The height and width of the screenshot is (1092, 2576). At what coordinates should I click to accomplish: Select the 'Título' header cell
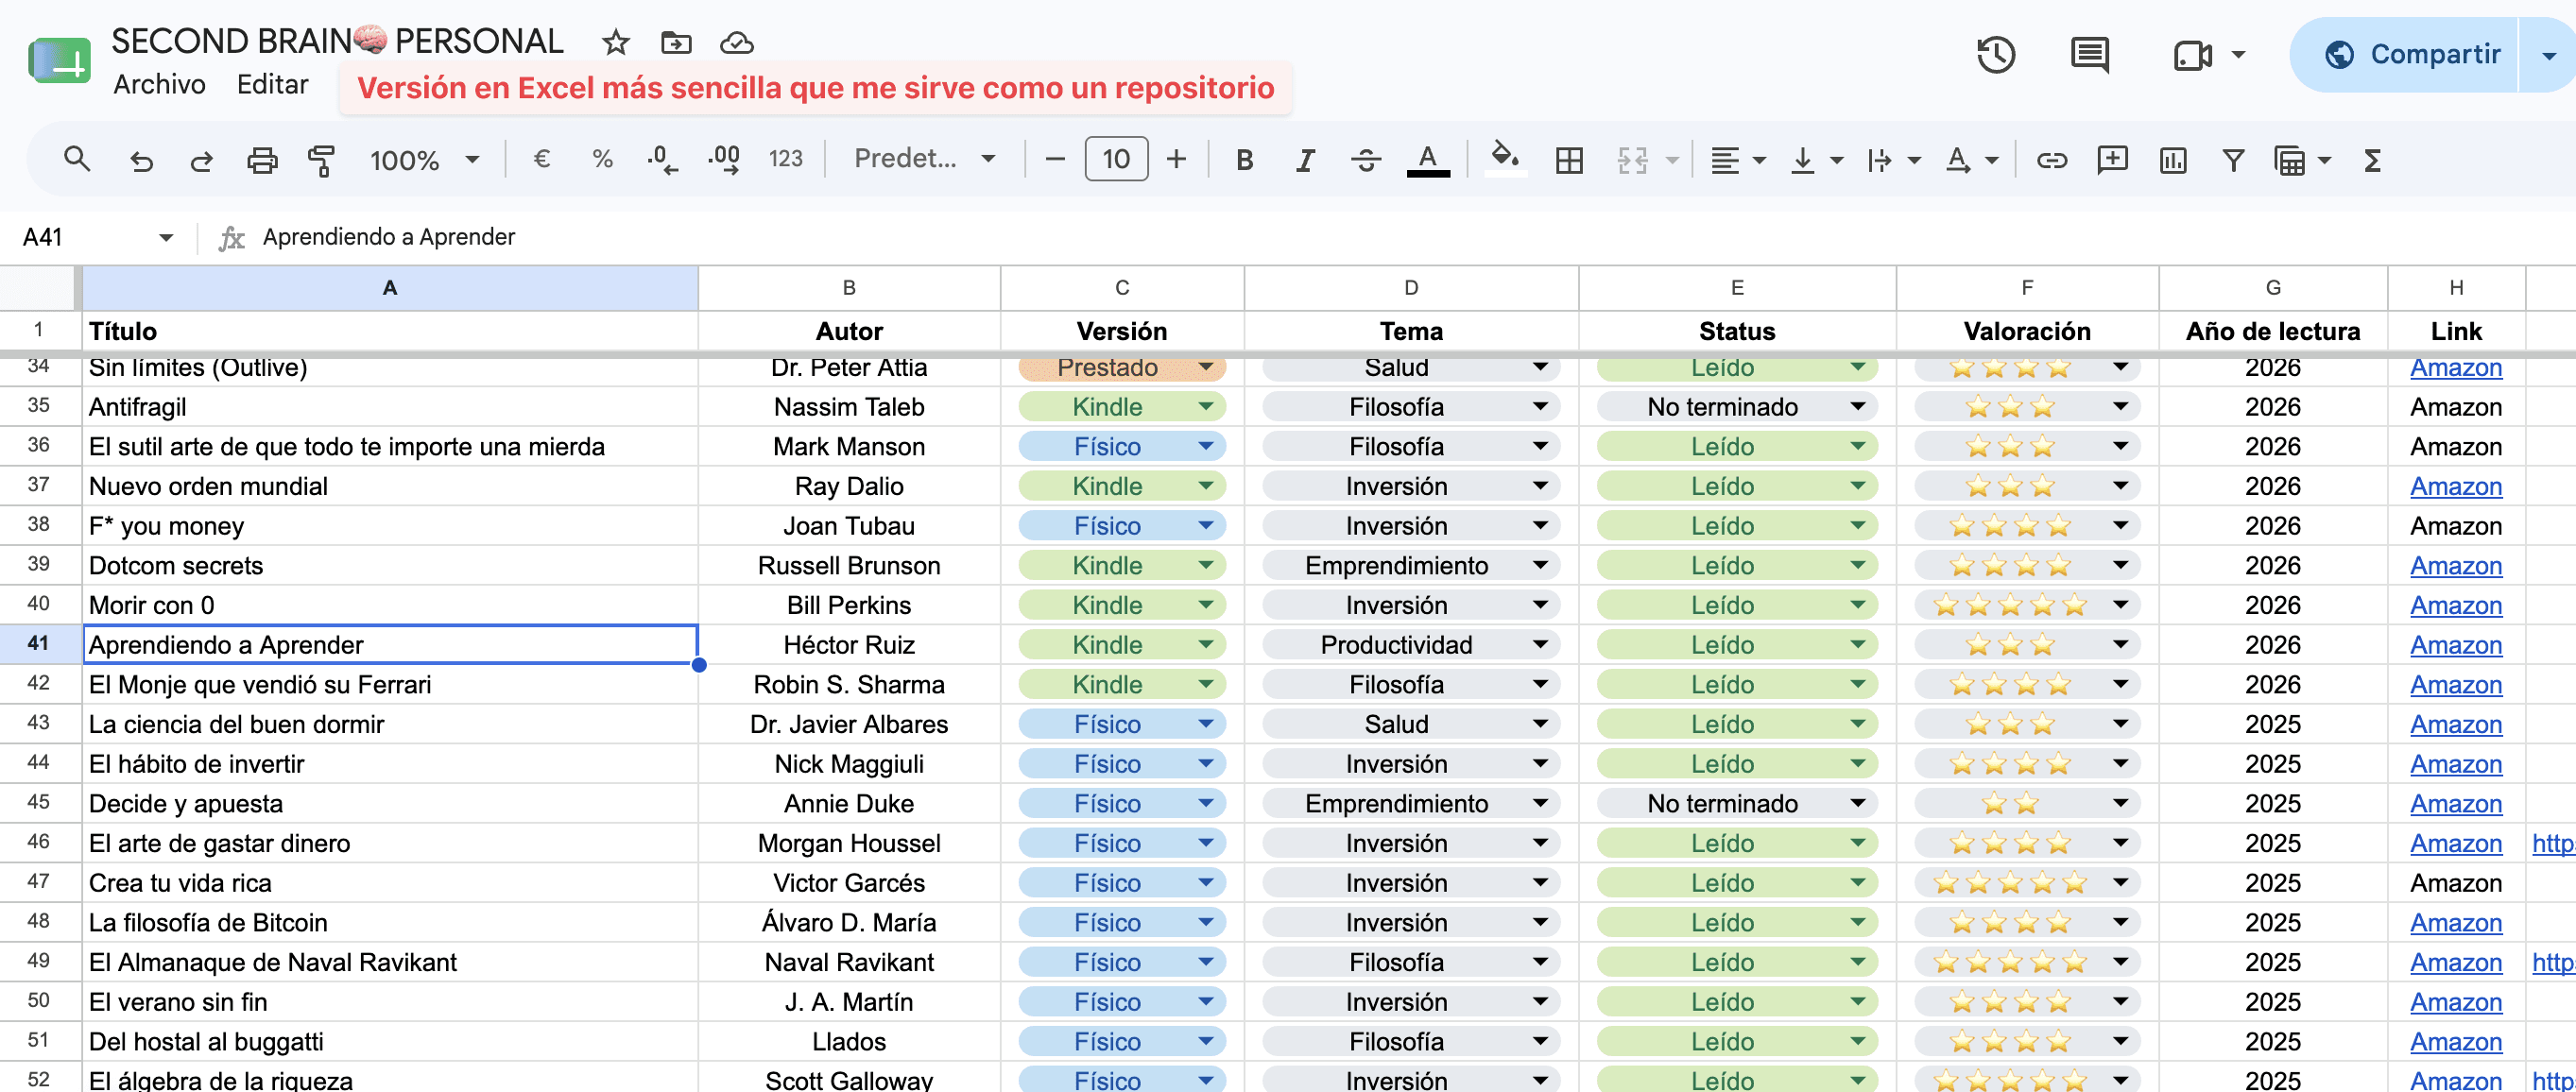390,331
